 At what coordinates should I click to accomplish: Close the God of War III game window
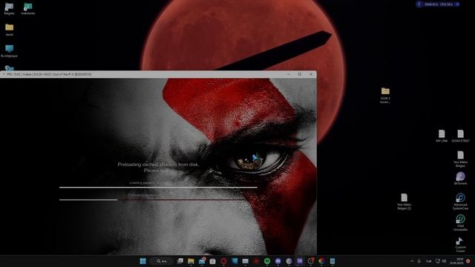tap(311, 74)
